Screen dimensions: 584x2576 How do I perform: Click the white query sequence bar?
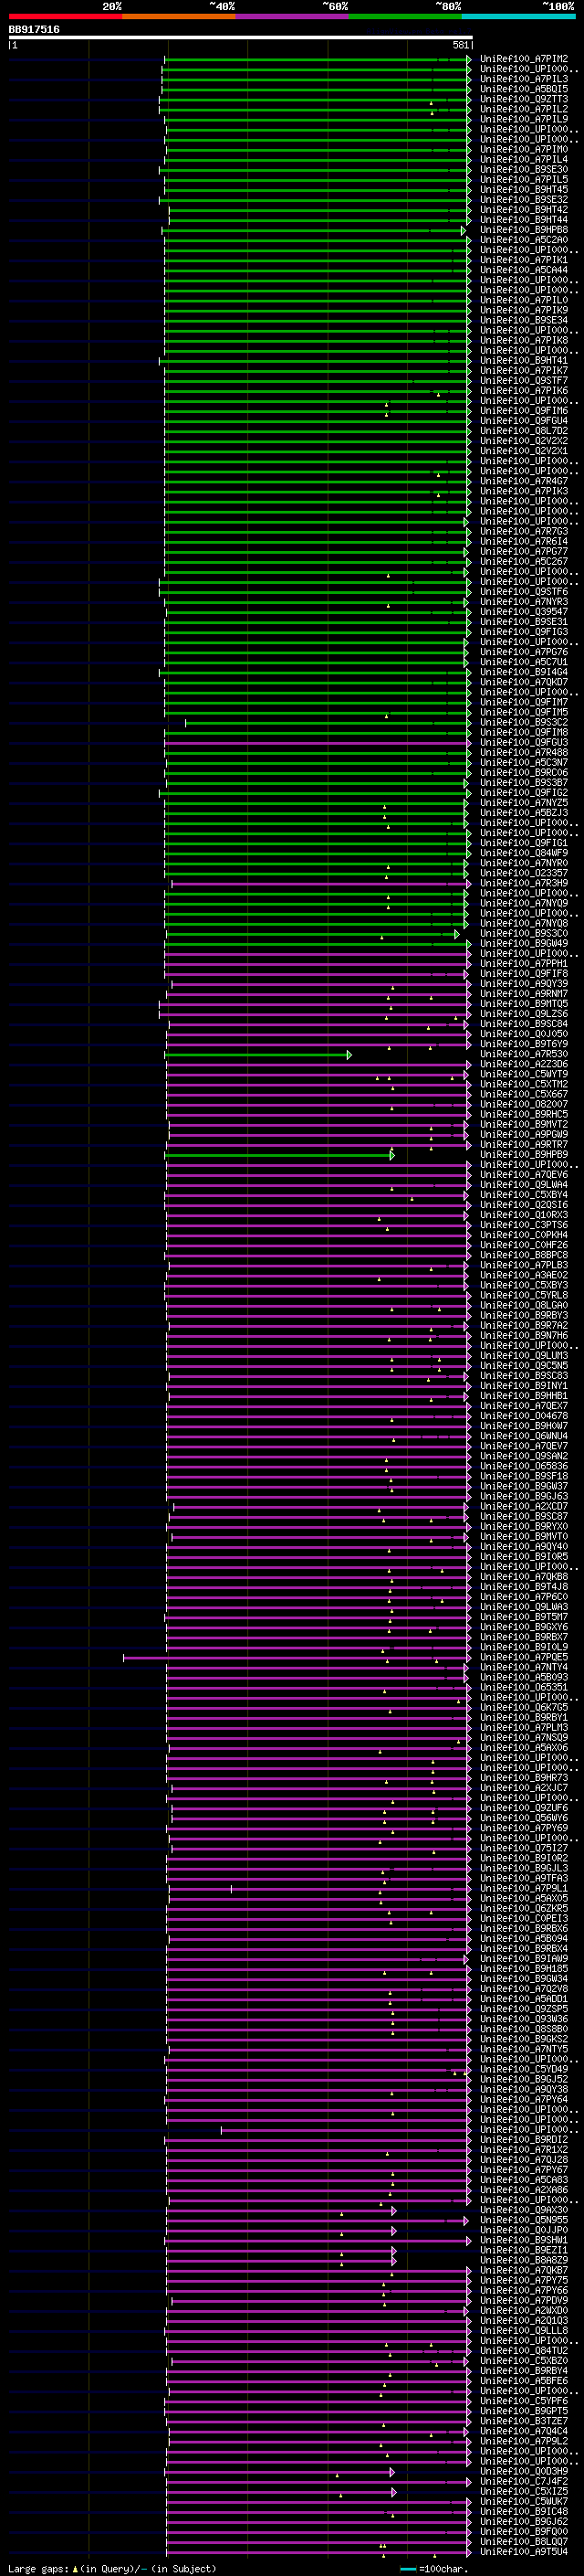click(x=241, y=38)
